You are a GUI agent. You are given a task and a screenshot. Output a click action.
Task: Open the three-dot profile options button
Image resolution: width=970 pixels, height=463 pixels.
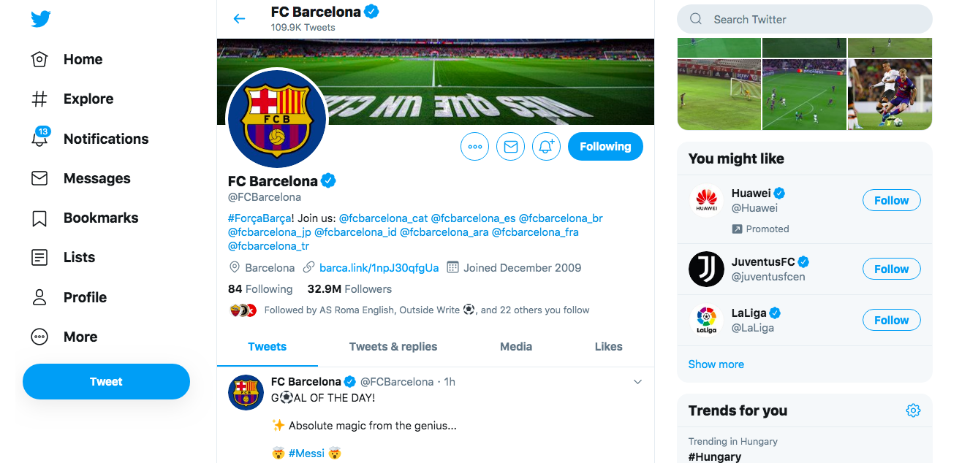click(x=475, y=147)
